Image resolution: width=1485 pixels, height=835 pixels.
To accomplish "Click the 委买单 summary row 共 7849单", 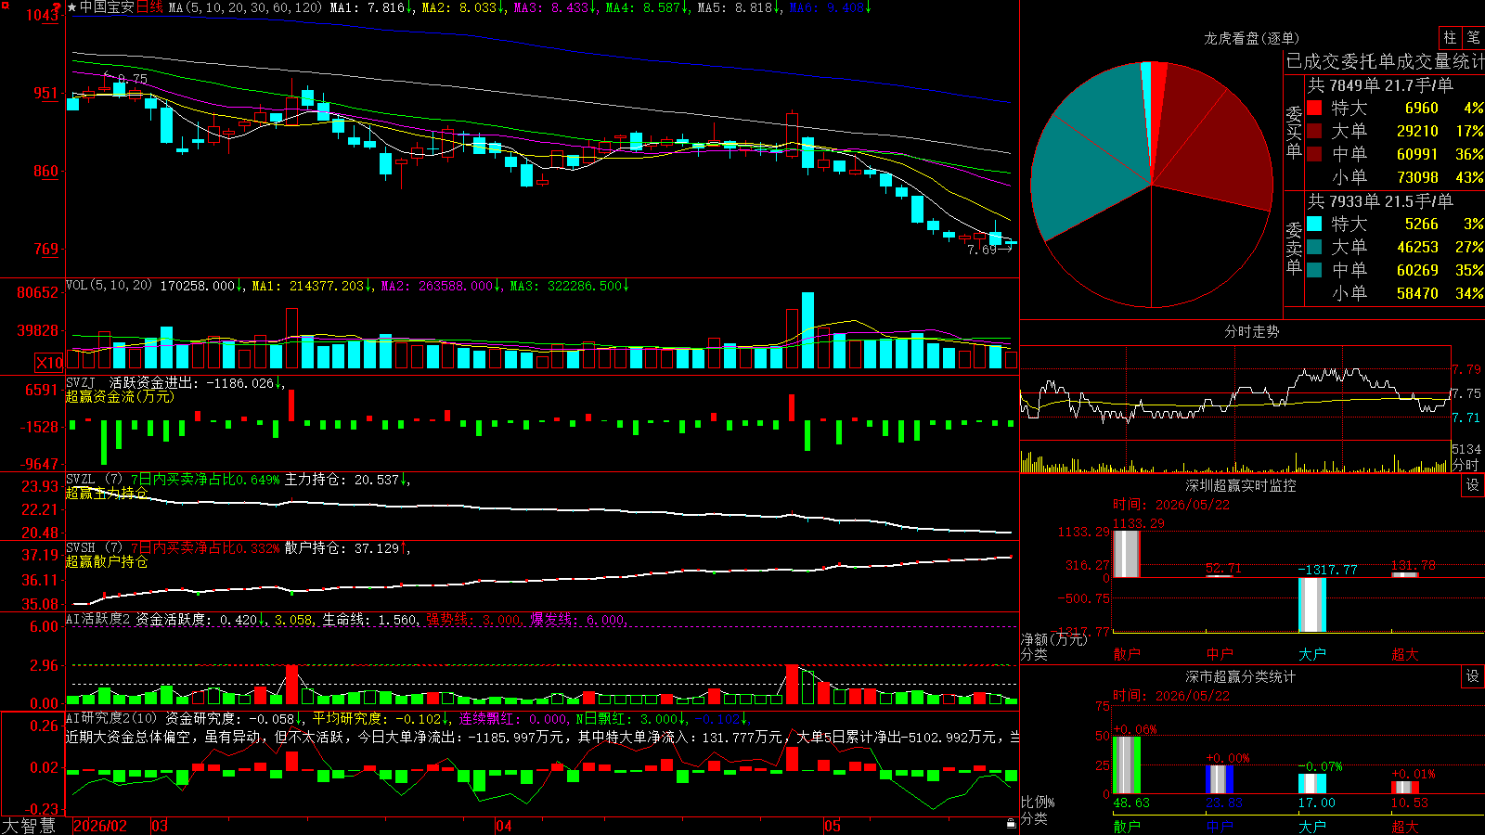I will coord(1380,85).
